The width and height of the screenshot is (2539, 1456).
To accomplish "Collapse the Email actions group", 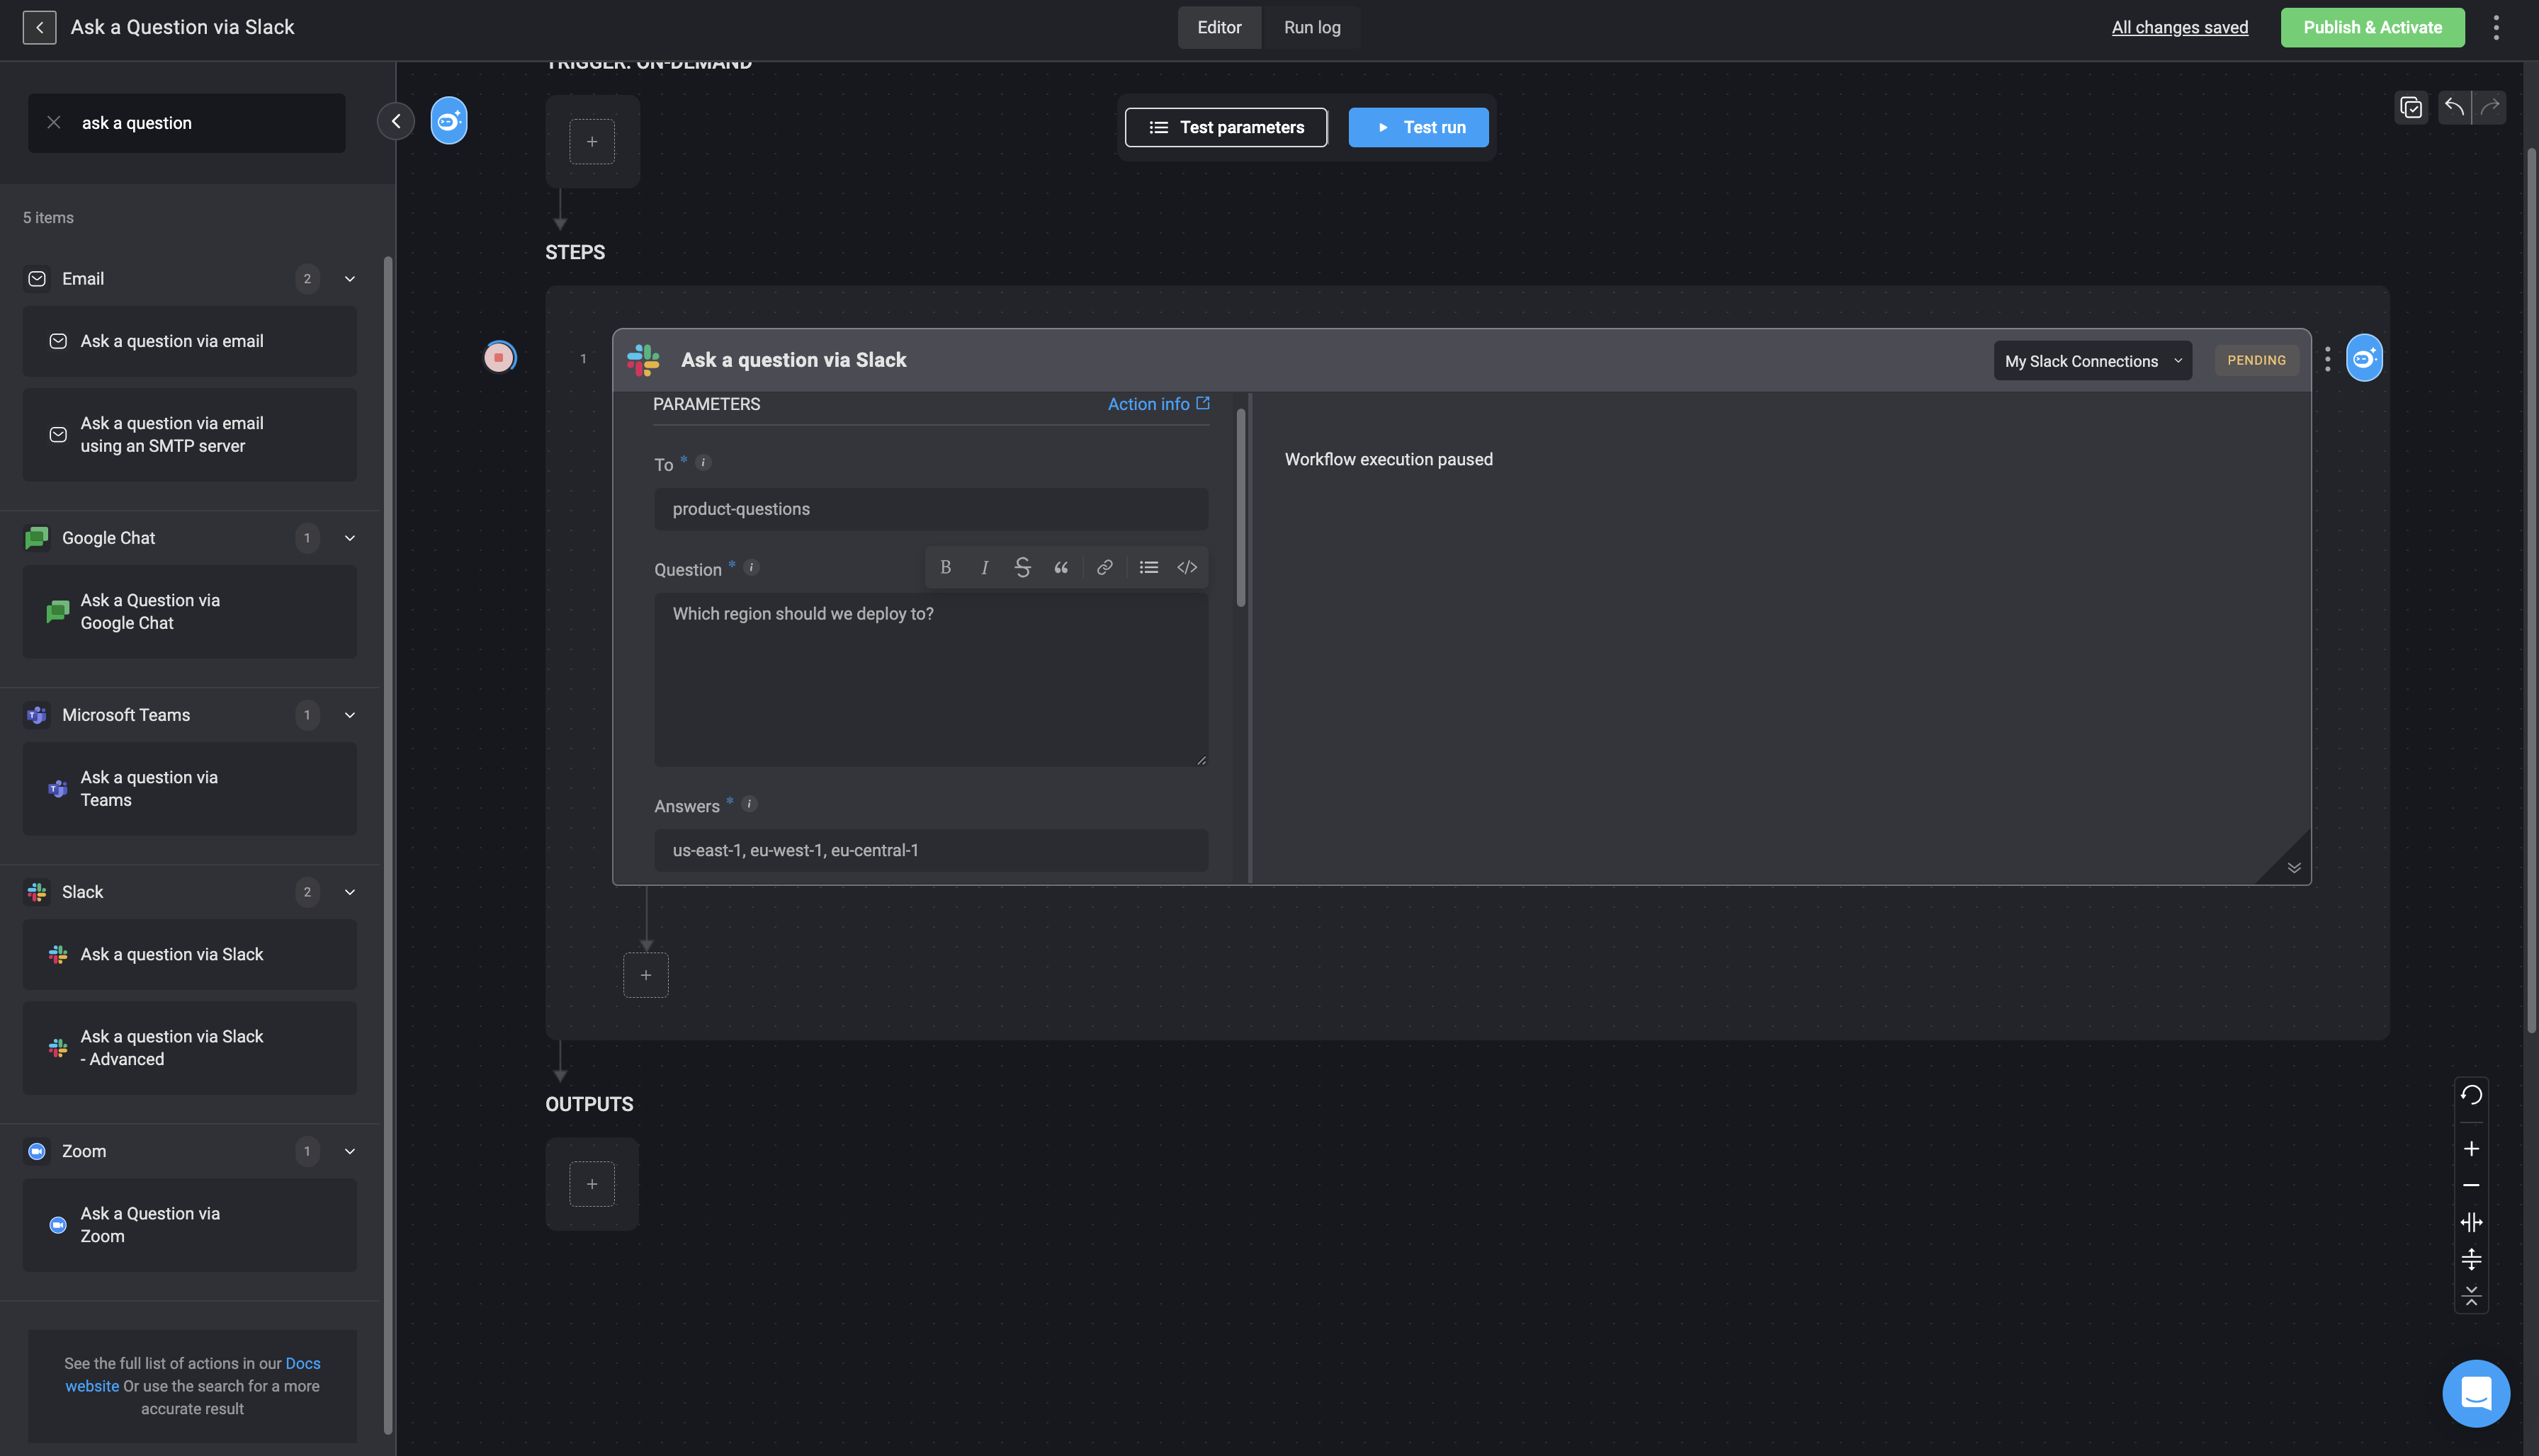I will 350,279.
